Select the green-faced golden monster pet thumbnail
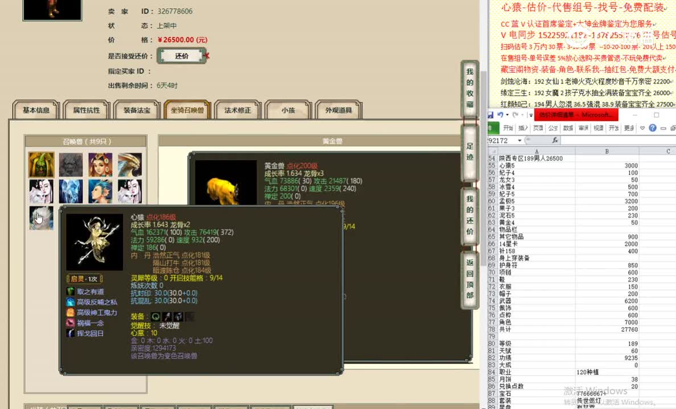Viewport: 676px width, 409px height. [x=42, y=165]
